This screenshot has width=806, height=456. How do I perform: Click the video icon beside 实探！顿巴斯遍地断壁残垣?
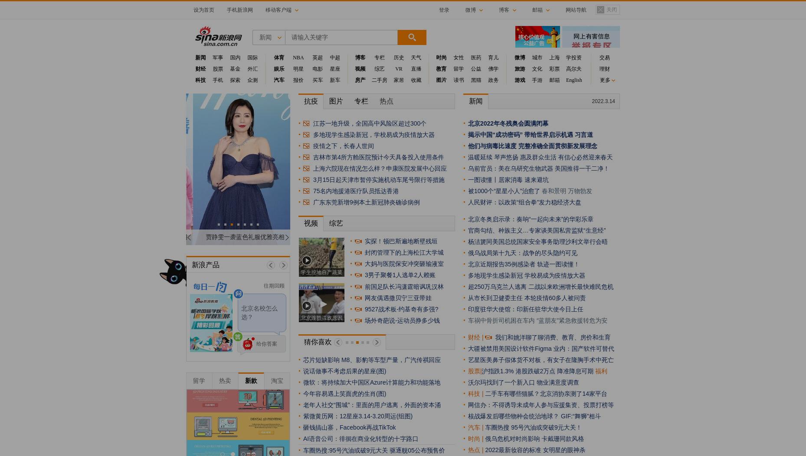click(358, 241)
